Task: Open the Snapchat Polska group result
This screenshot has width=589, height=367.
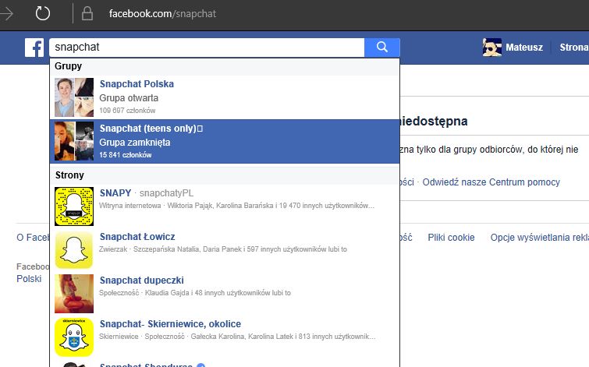Action: (x=225, y=97)
